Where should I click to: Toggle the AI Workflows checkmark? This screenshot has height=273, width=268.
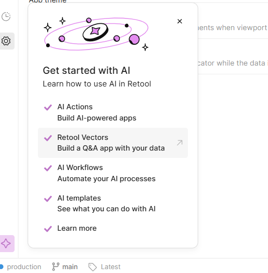[48, 168]
